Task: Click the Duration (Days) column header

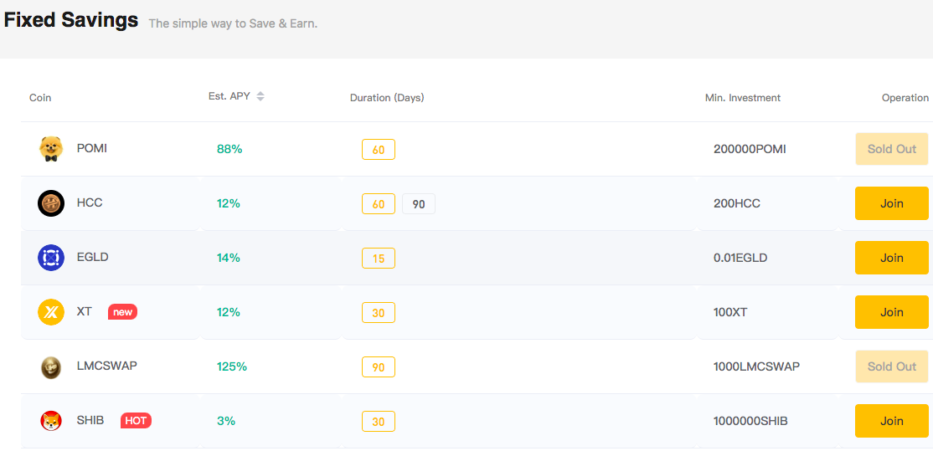Action: (x=387, y=97)
